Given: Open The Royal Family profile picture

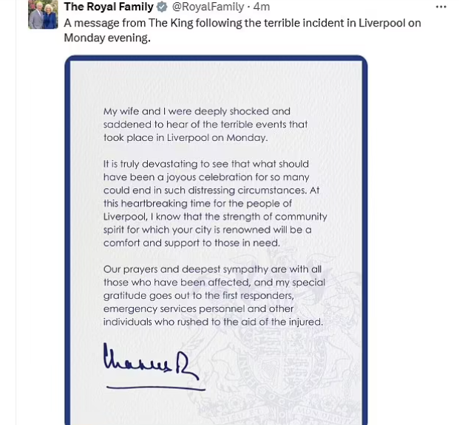Looking at the screenshot, I should click(43, 14).
